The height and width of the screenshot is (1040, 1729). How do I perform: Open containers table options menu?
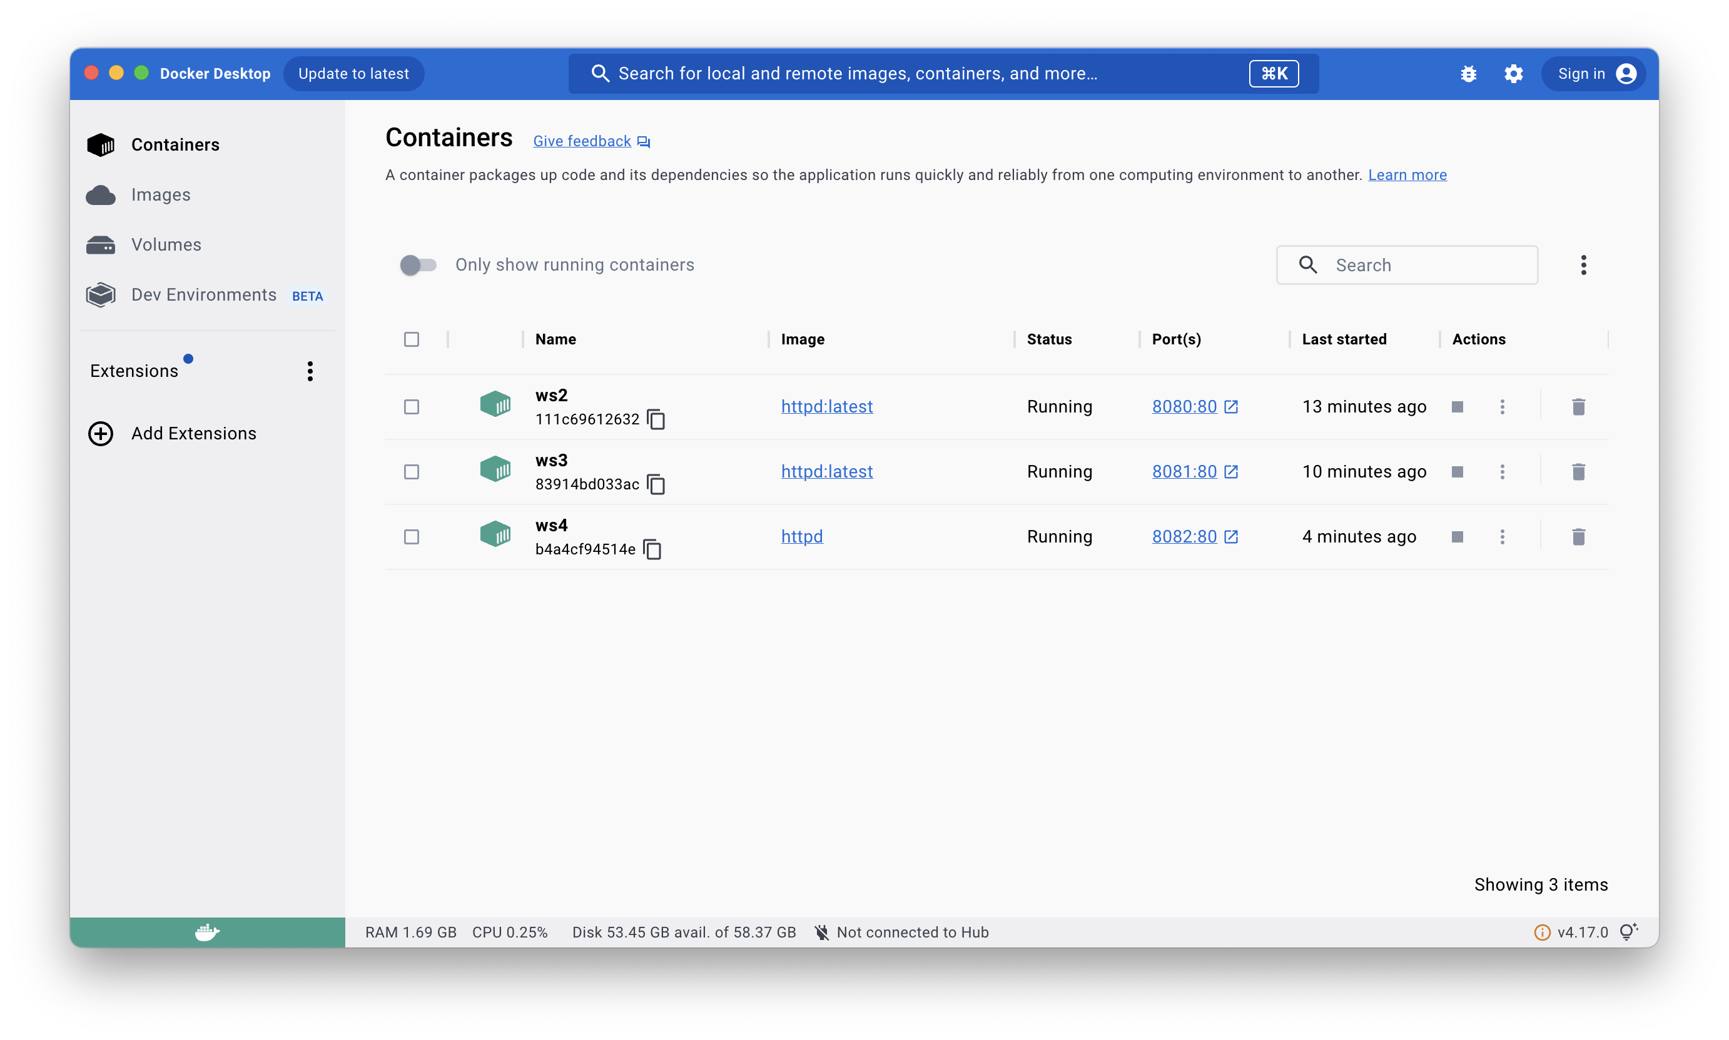coord(1583,265)
